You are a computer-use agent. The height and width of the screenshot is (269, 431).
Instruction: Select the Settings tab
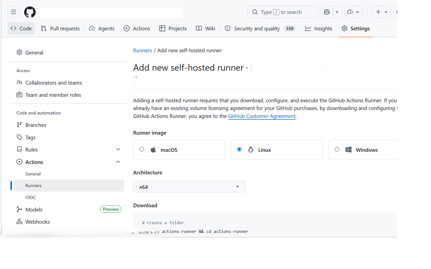click(355, 28)
